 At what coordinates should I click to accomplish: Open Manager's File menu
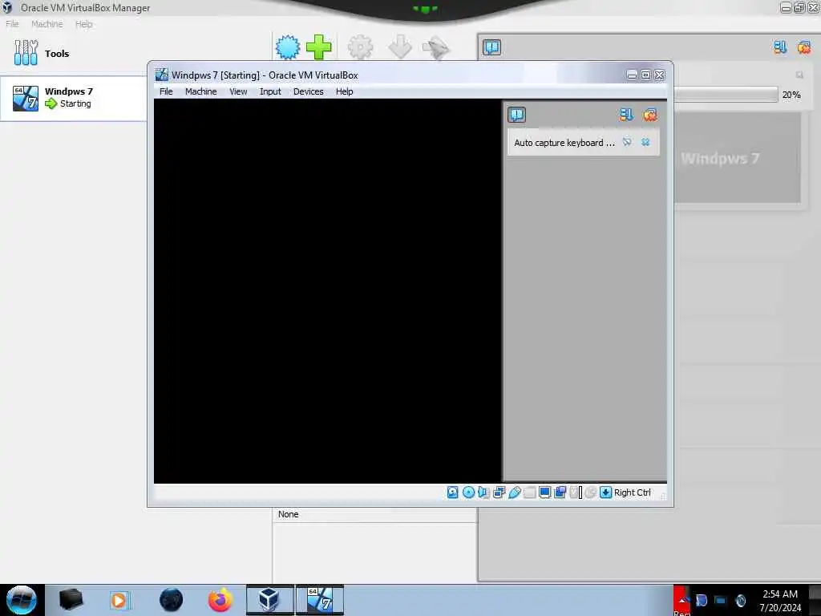click(12, 24)
